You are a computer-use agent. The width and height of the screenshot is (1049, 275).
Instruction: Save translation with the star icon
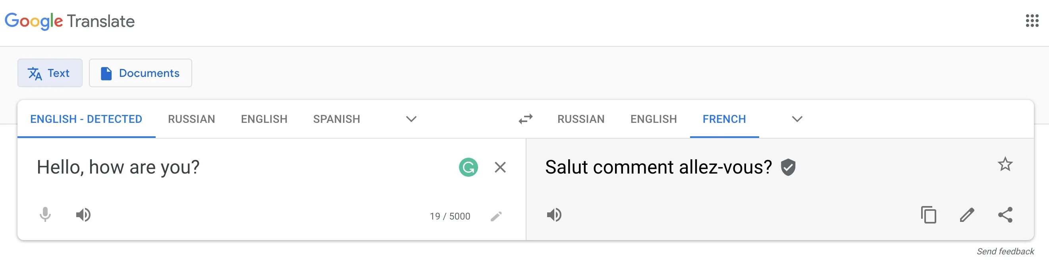1005,164
